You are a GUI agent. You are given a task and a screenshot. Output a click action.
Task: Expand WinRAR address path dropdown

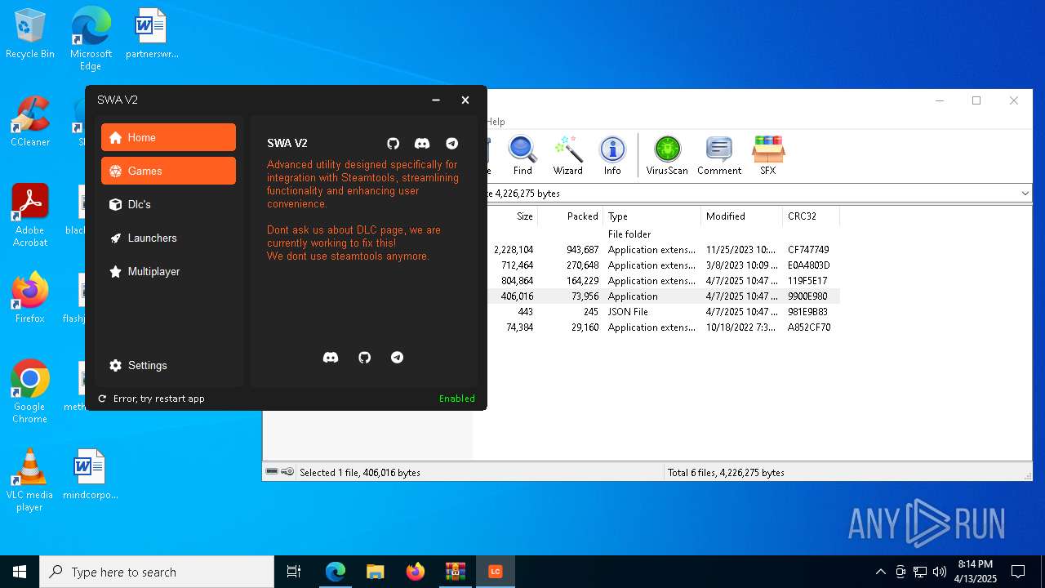tap(1025, 194)
